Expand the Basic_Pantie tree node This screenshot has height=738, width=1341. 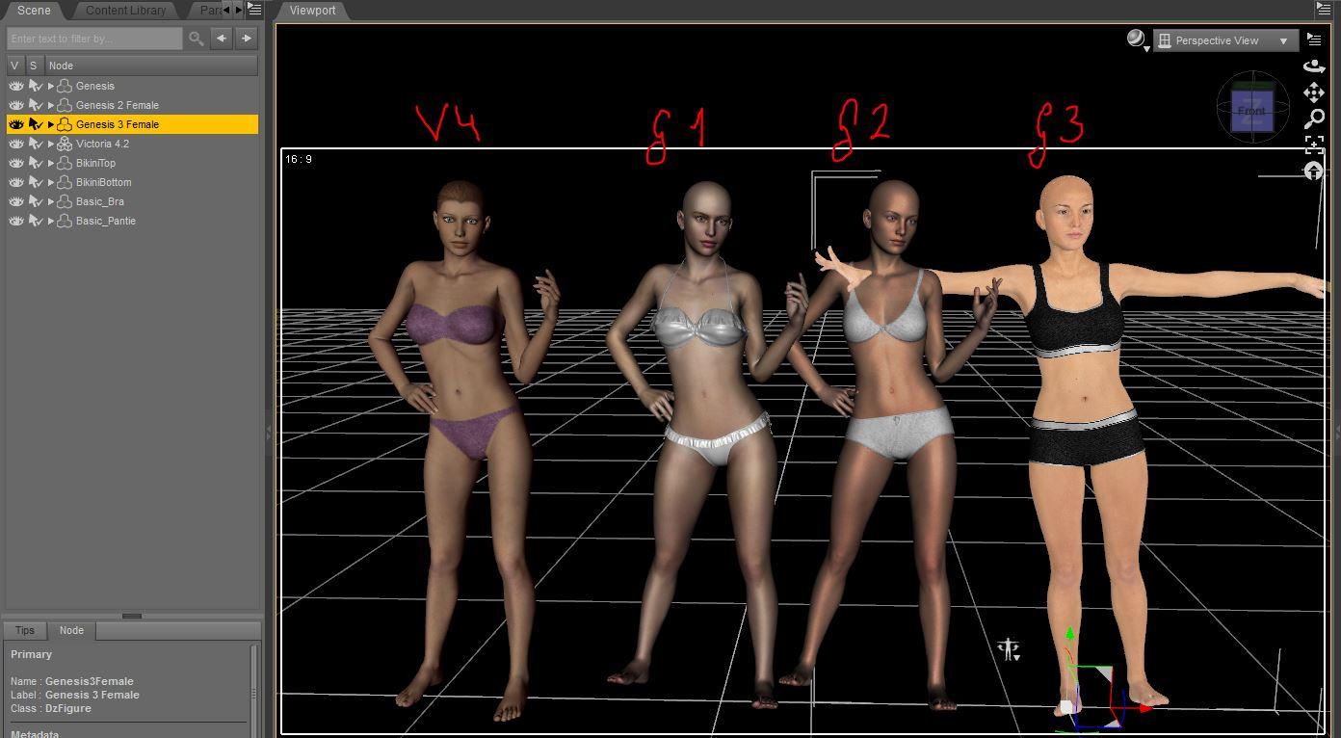tap(51, 221)
